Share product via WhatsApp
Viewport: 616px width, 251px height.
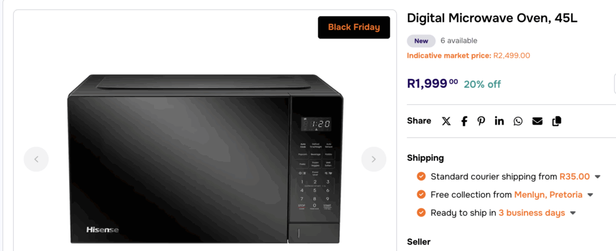point(518,121)
